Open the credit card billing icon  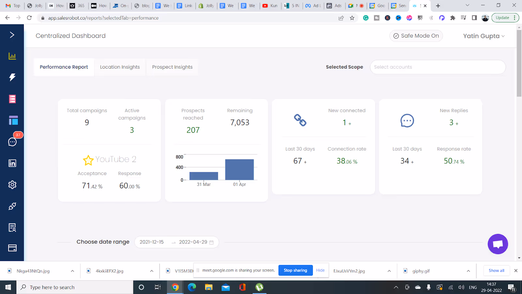pos(12,248)
